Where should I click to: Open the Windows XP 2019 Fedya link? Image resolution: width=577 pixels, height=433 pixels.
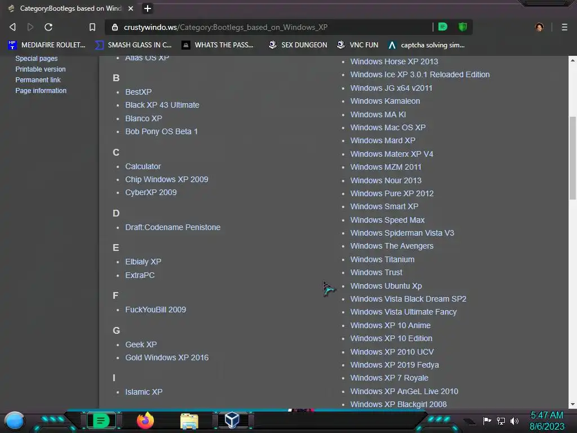click(394, 365)
